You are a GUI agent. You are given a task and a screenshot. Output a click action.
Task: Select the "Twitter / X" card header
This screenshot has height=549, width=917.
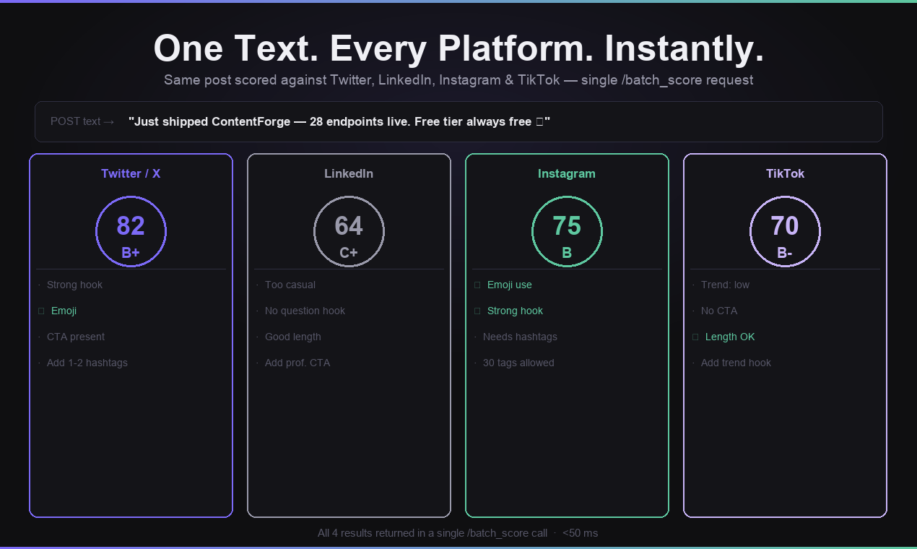point(131,173)
